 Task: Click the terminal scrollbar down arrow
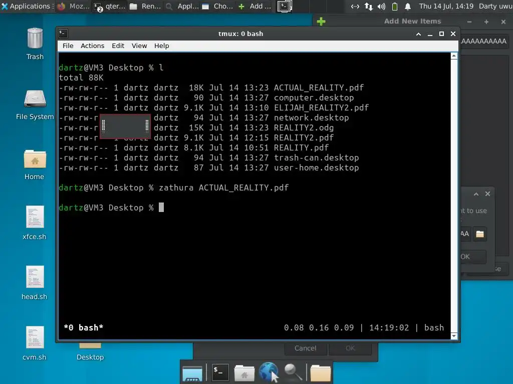454,336
